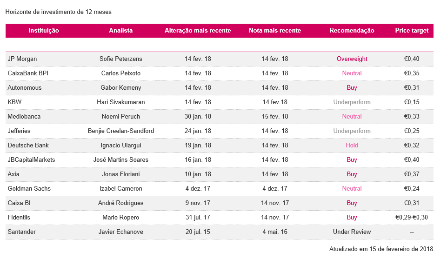This screenshot has width=447, height=259.
Task: Click the Price target column header
Action: click(x=412, y=31)
